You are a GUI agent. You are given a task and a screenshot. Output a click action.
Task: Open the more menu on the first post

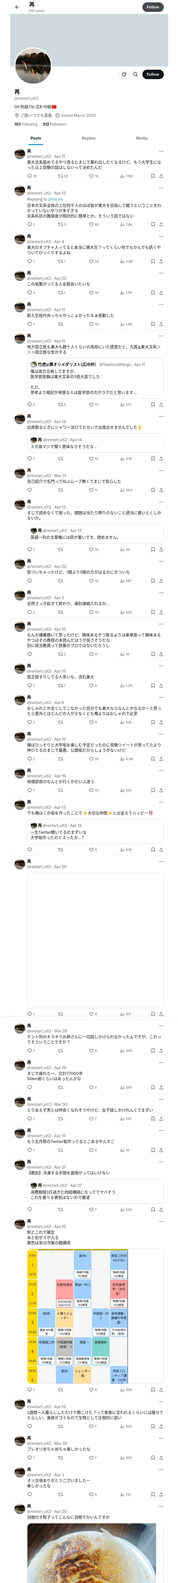pos(161,151)
